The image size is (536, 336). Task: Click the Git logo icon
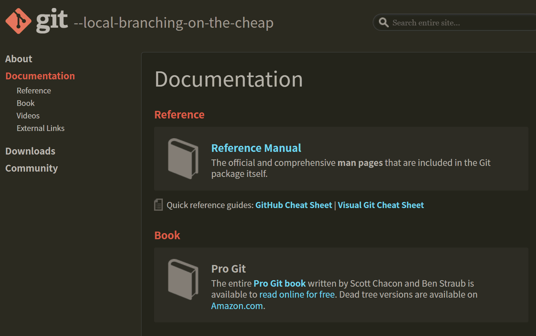pos(18,21)
